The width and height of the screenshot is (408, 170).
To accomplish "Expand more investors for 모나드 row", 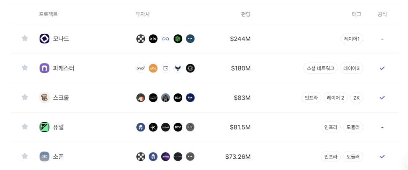I will click(x=190, y=39).
